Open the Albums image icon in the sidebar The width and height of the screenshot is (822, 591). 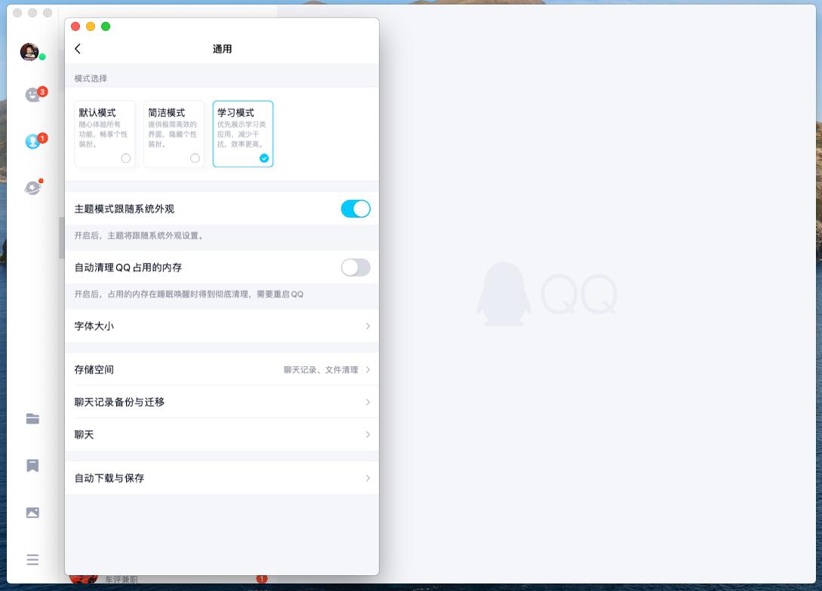click(x=32, y=513)
